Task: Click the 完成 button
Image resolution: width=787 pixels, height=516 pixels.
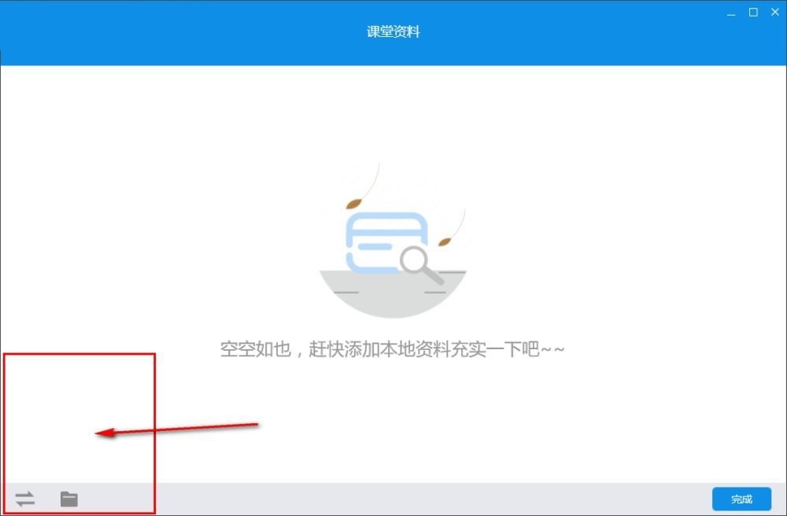Action: [741, 499]
